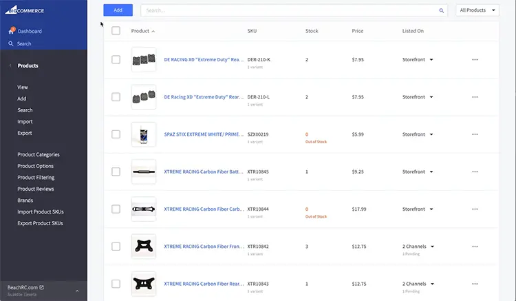Click the Listed On column header
Image resolution: width=516 pixels, height=301 pixels.
[x=413, y=31]
